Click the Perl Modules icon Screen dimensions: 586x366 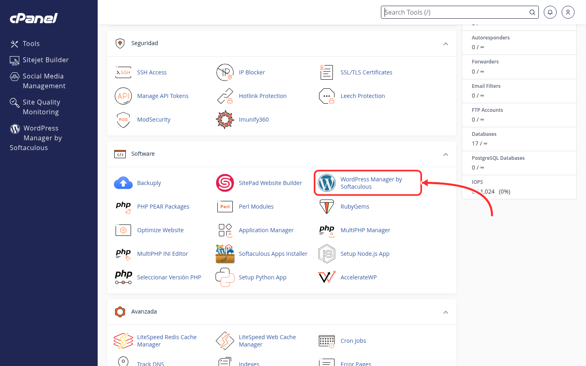click(225, 207)
